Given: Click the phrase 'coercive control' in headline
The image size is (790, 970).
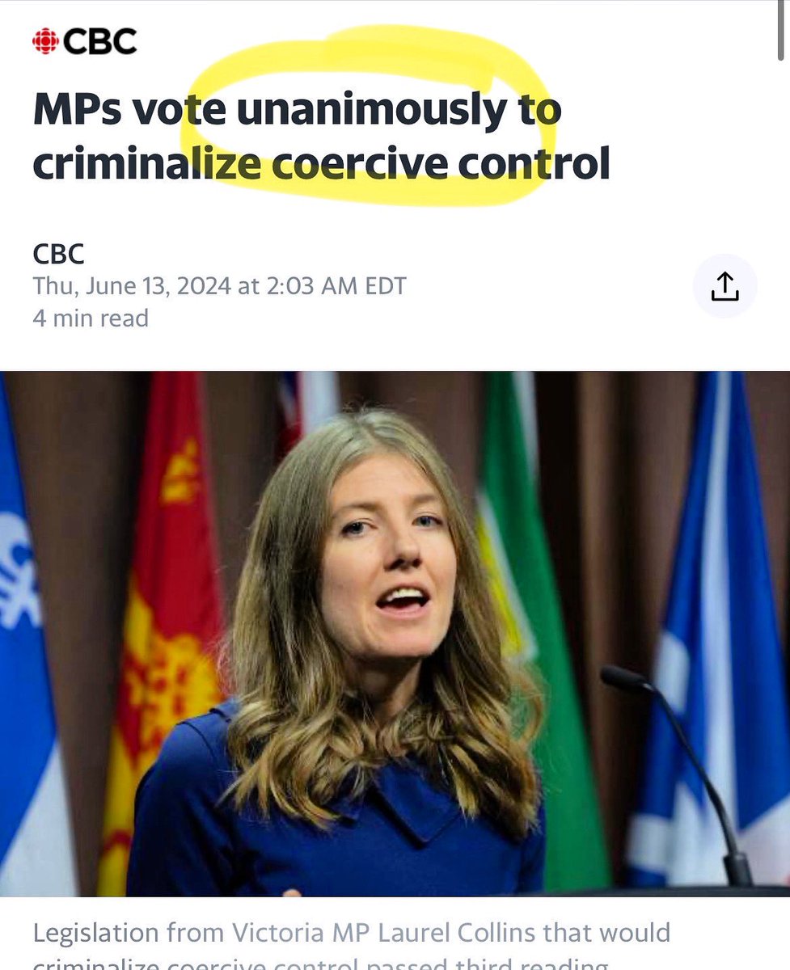Looking at the screenshot, I should coord(441,163).
